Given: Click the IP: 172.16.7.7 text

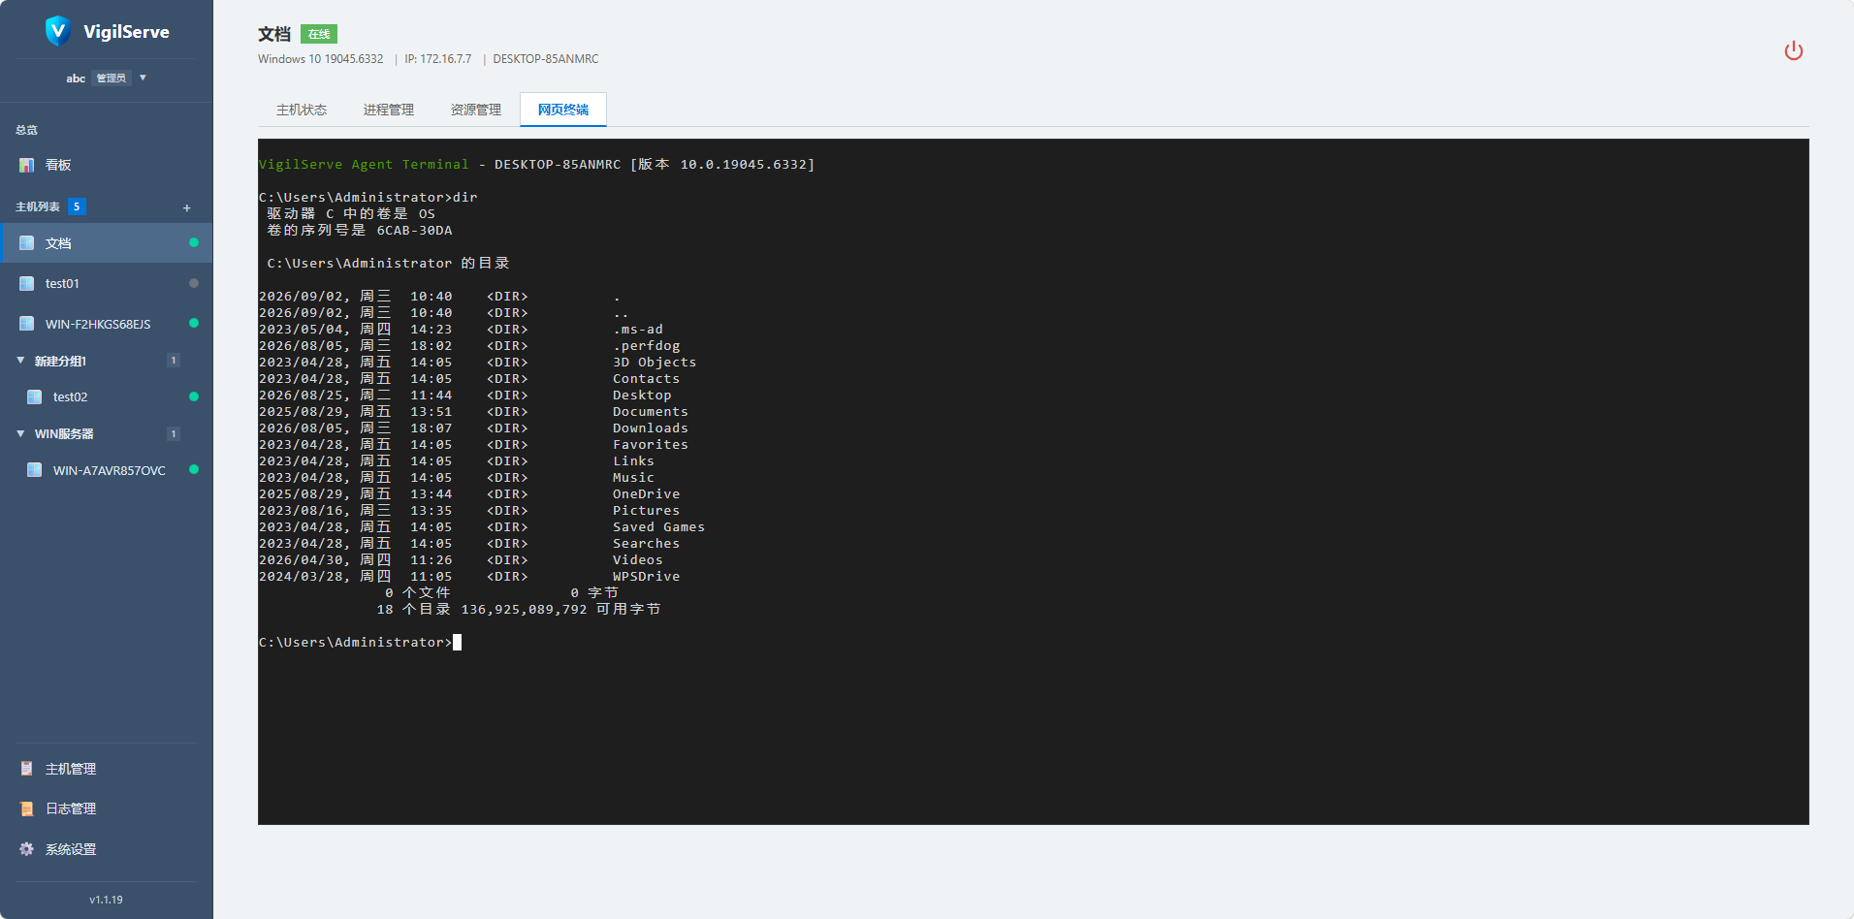Looking at the screenshot, I should click(x=438, y=59).
